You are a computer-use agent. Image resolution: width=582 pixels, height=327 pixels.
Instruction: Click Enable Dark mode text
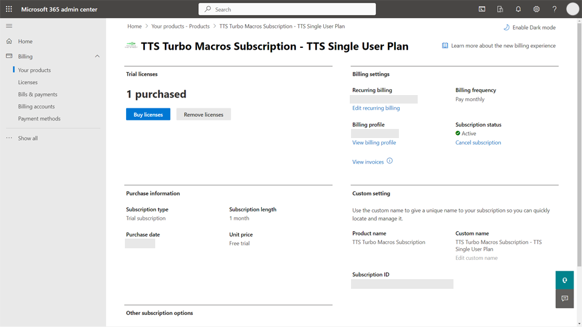(x=533, y=27)
